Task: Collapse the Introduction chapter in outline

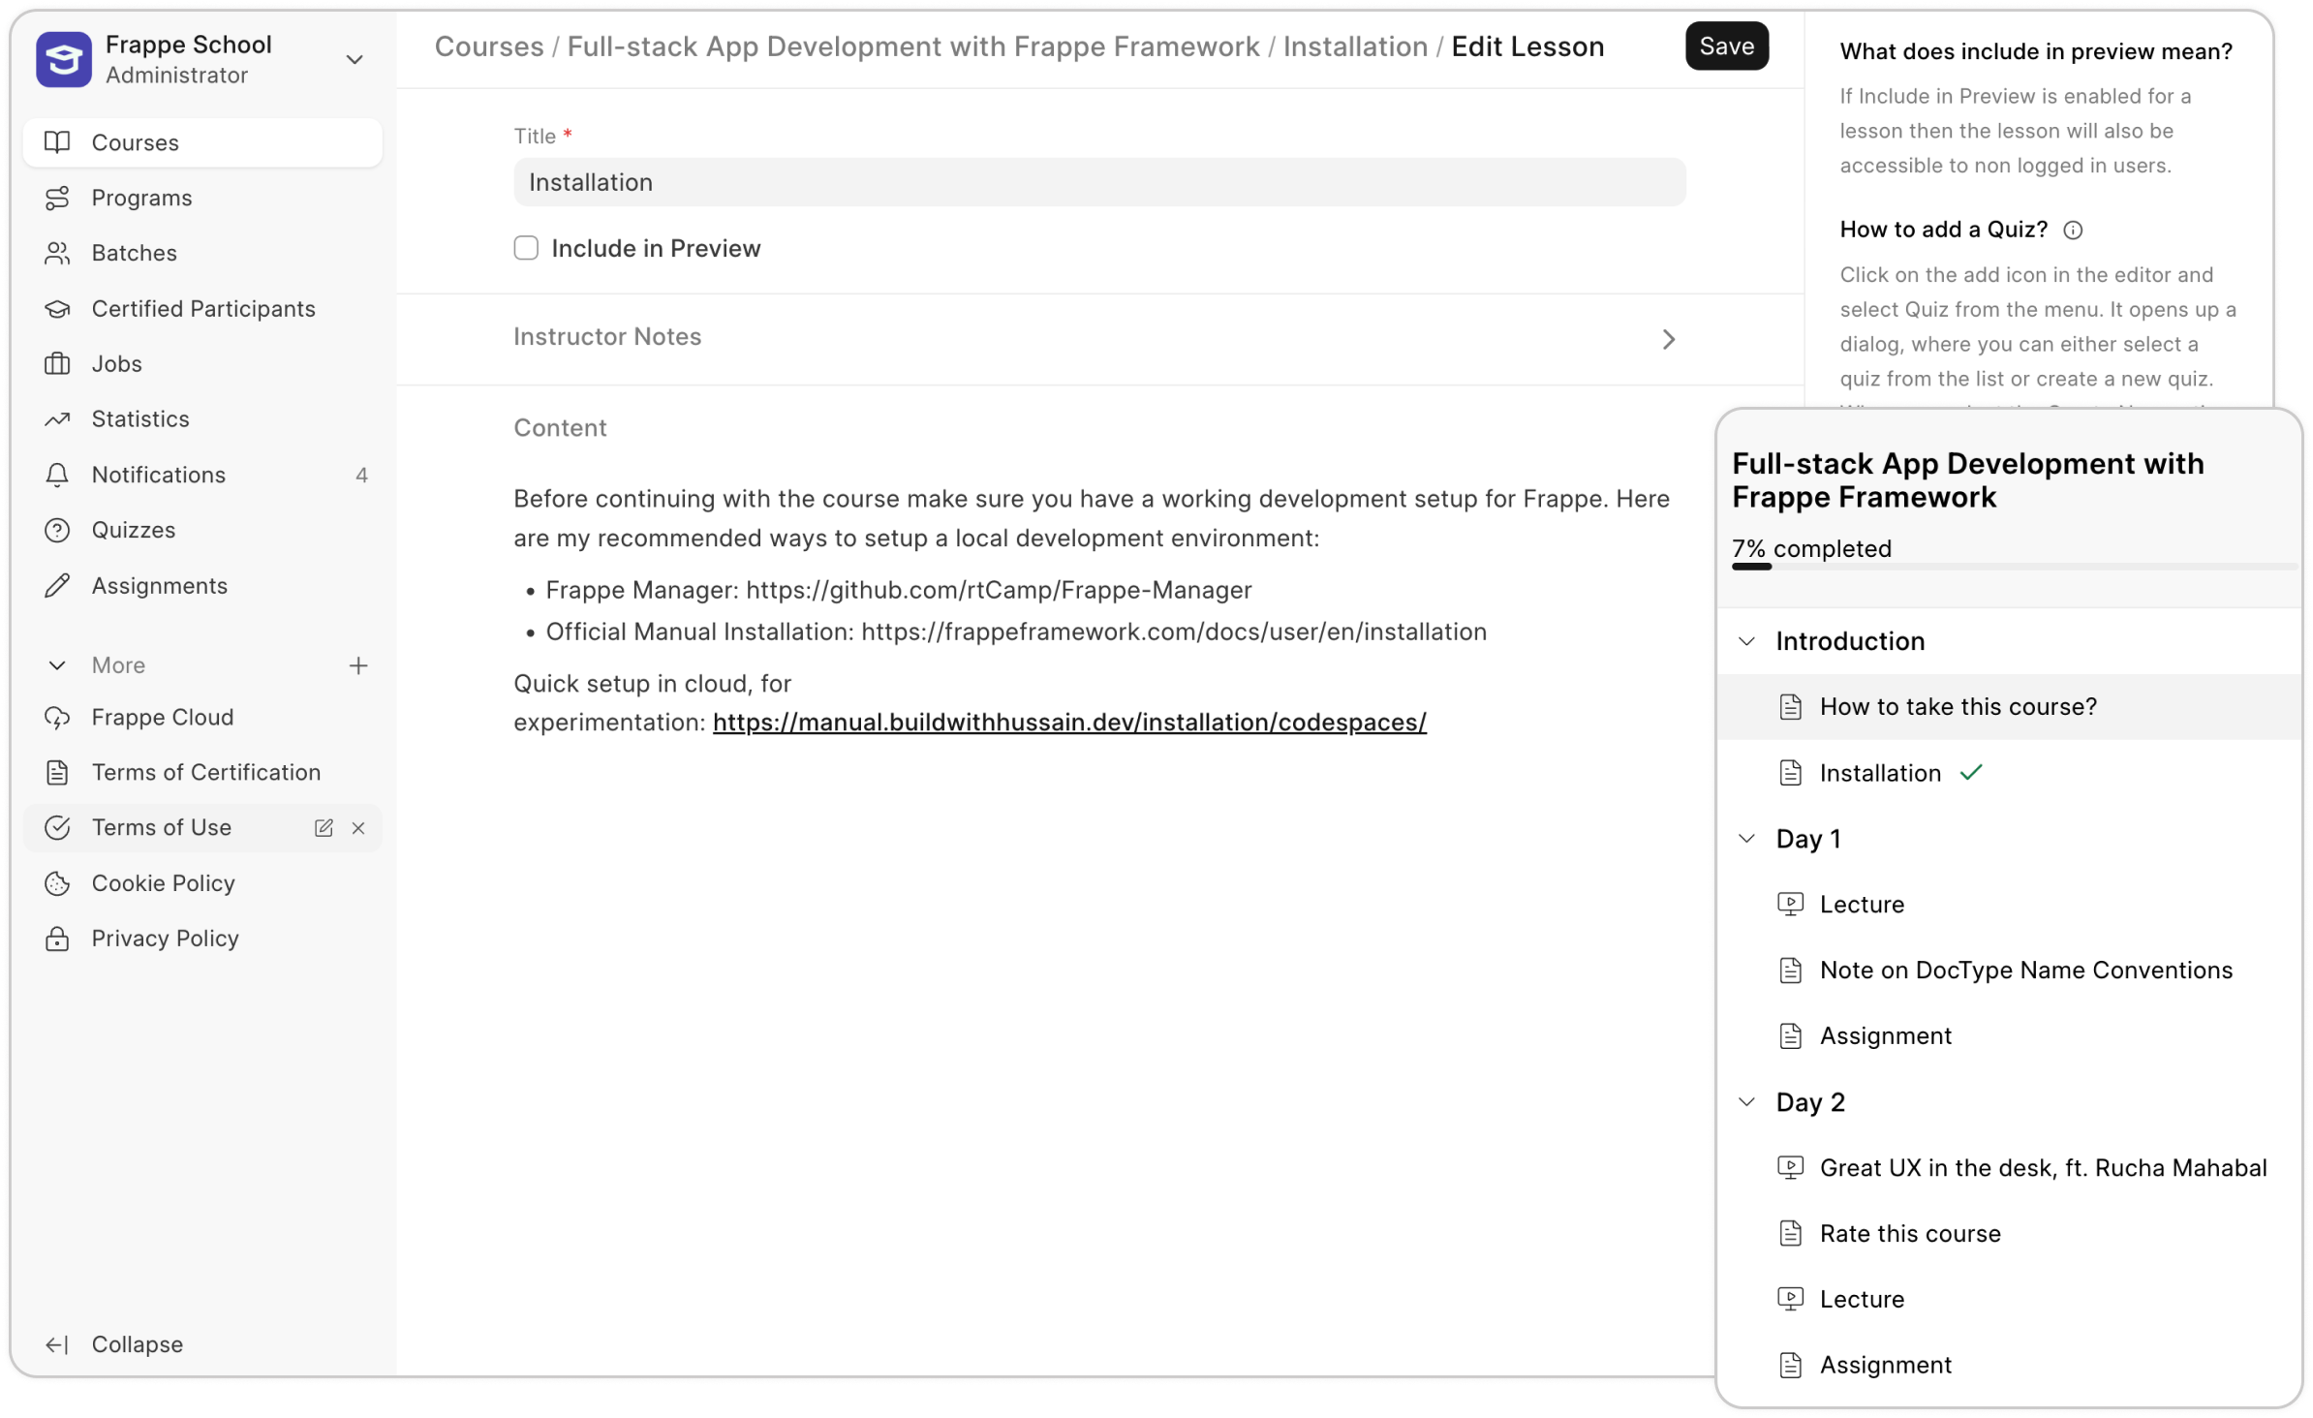Action: [1746, 641]
